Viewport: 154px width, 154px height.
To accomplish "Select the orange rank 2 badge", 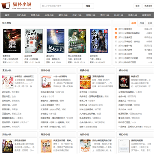I will [x=116, y=33].
